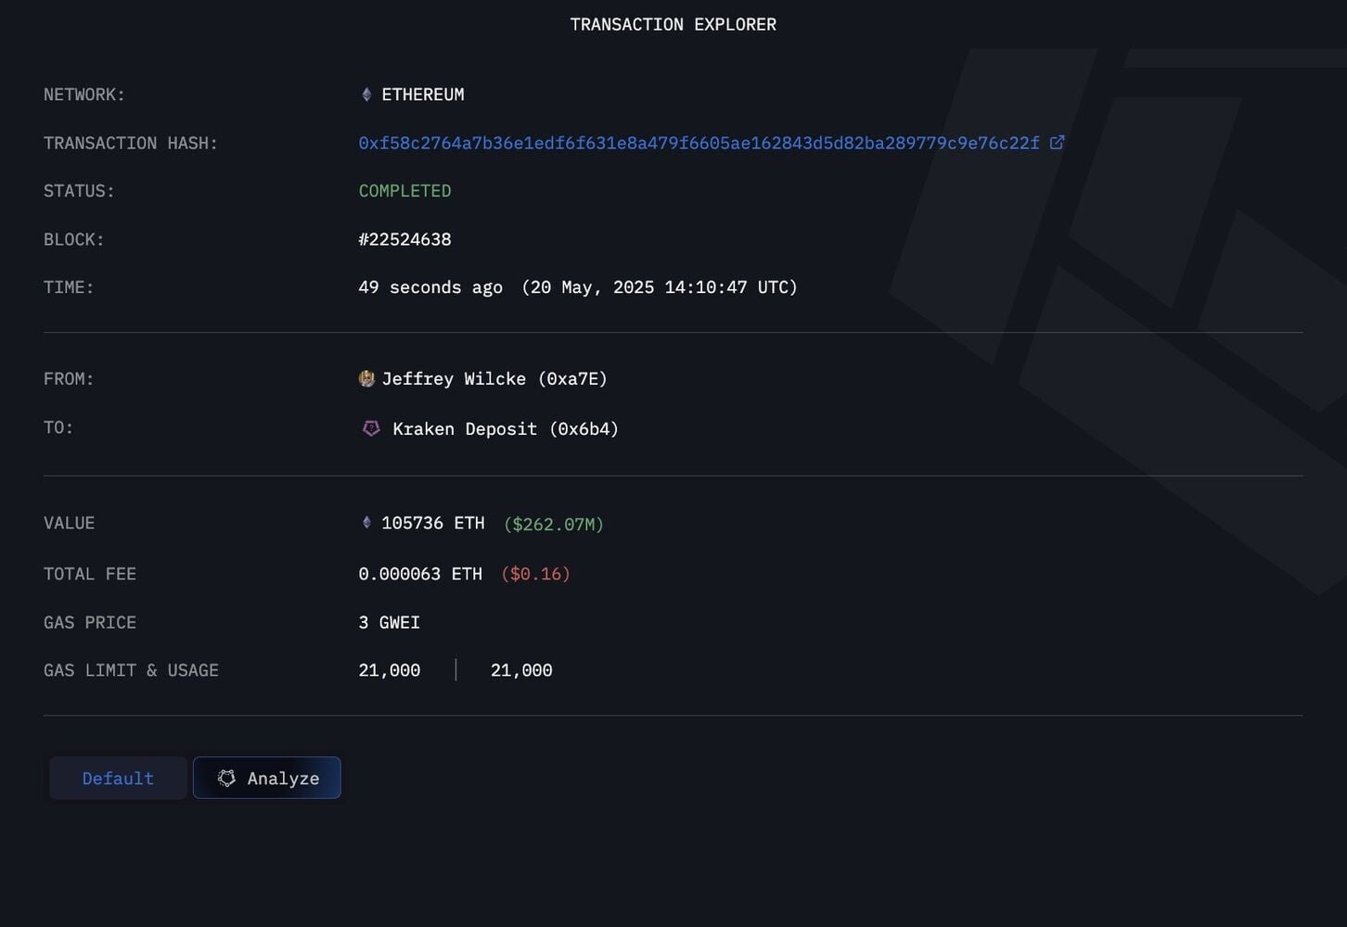1347x927 pixels.
Task: Click the timestamp (20 May, 2025 14:10:47 UTC)
Action: coord(660,287)
